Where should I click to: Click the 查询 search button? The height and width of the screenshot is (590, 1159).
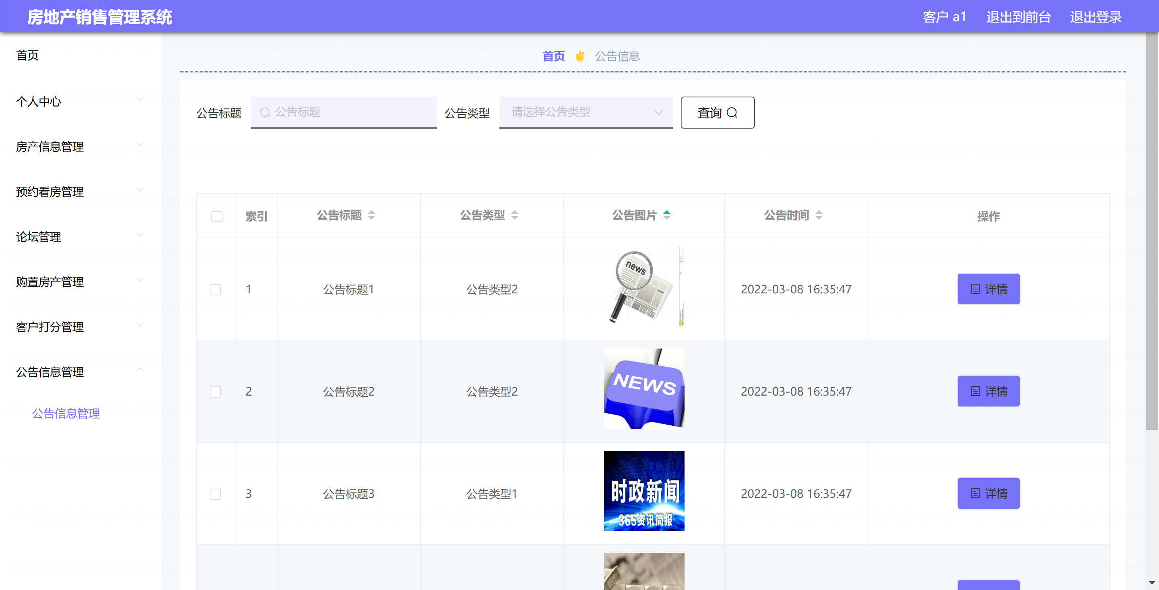pyautogui.click(x=717, y=113)
